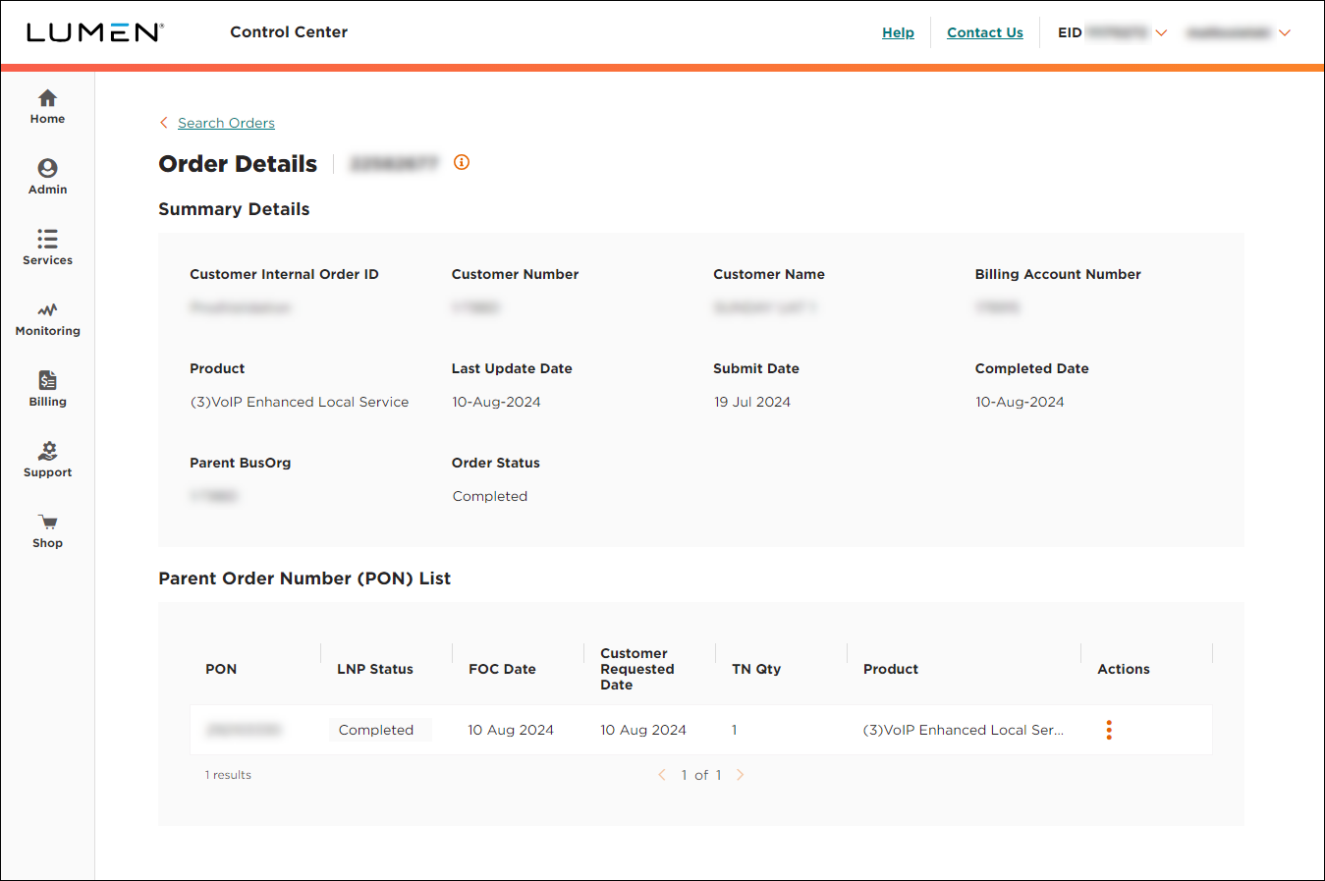
Task: Select the Monitoring sidebar icon
Action: 47,316
